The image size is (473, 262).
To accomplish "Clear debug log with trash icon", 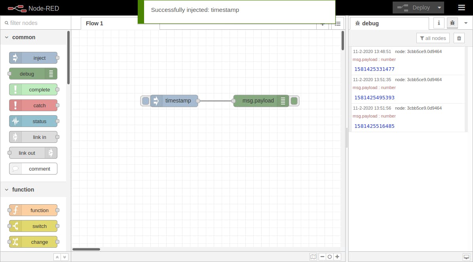I will (459, 38).
